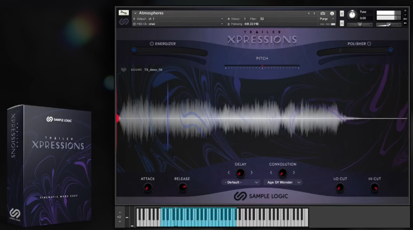The width and height of the screenshot is (413, 230).
Task: Click the MIDI channel icon
Action: pos(134,24)
